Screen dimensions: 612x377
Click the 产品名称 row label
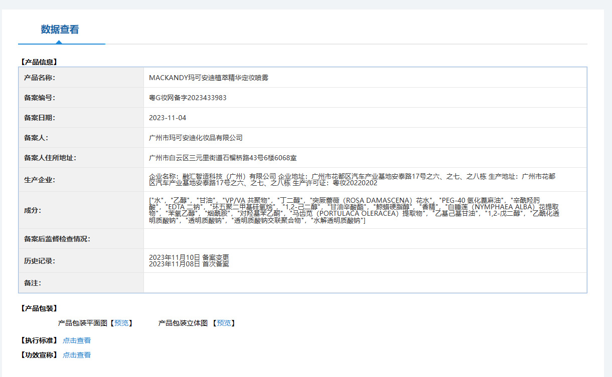[40, 78]
